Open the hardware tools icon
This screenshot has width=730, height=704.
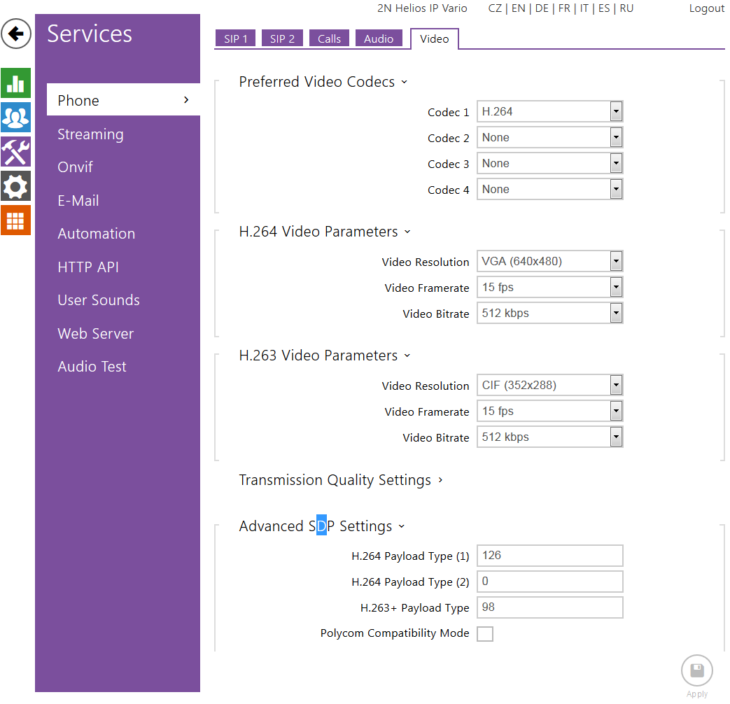[15, 152]
